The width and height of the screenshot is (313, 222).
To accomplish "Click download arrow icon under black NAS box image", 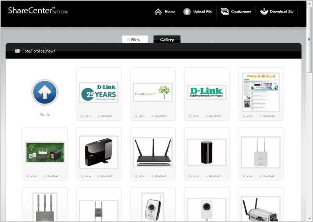I will pyautogui.click(x=99, y=176).
